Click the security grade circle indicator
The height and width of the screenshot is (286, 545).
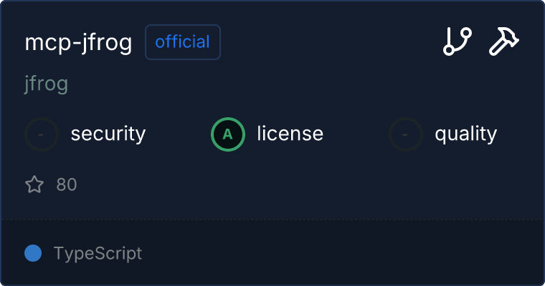point(42,134)
